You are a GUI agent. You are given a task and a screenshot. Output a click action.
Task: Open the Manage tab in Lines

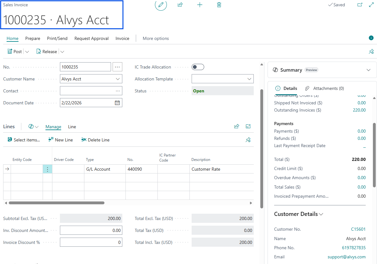53,127
